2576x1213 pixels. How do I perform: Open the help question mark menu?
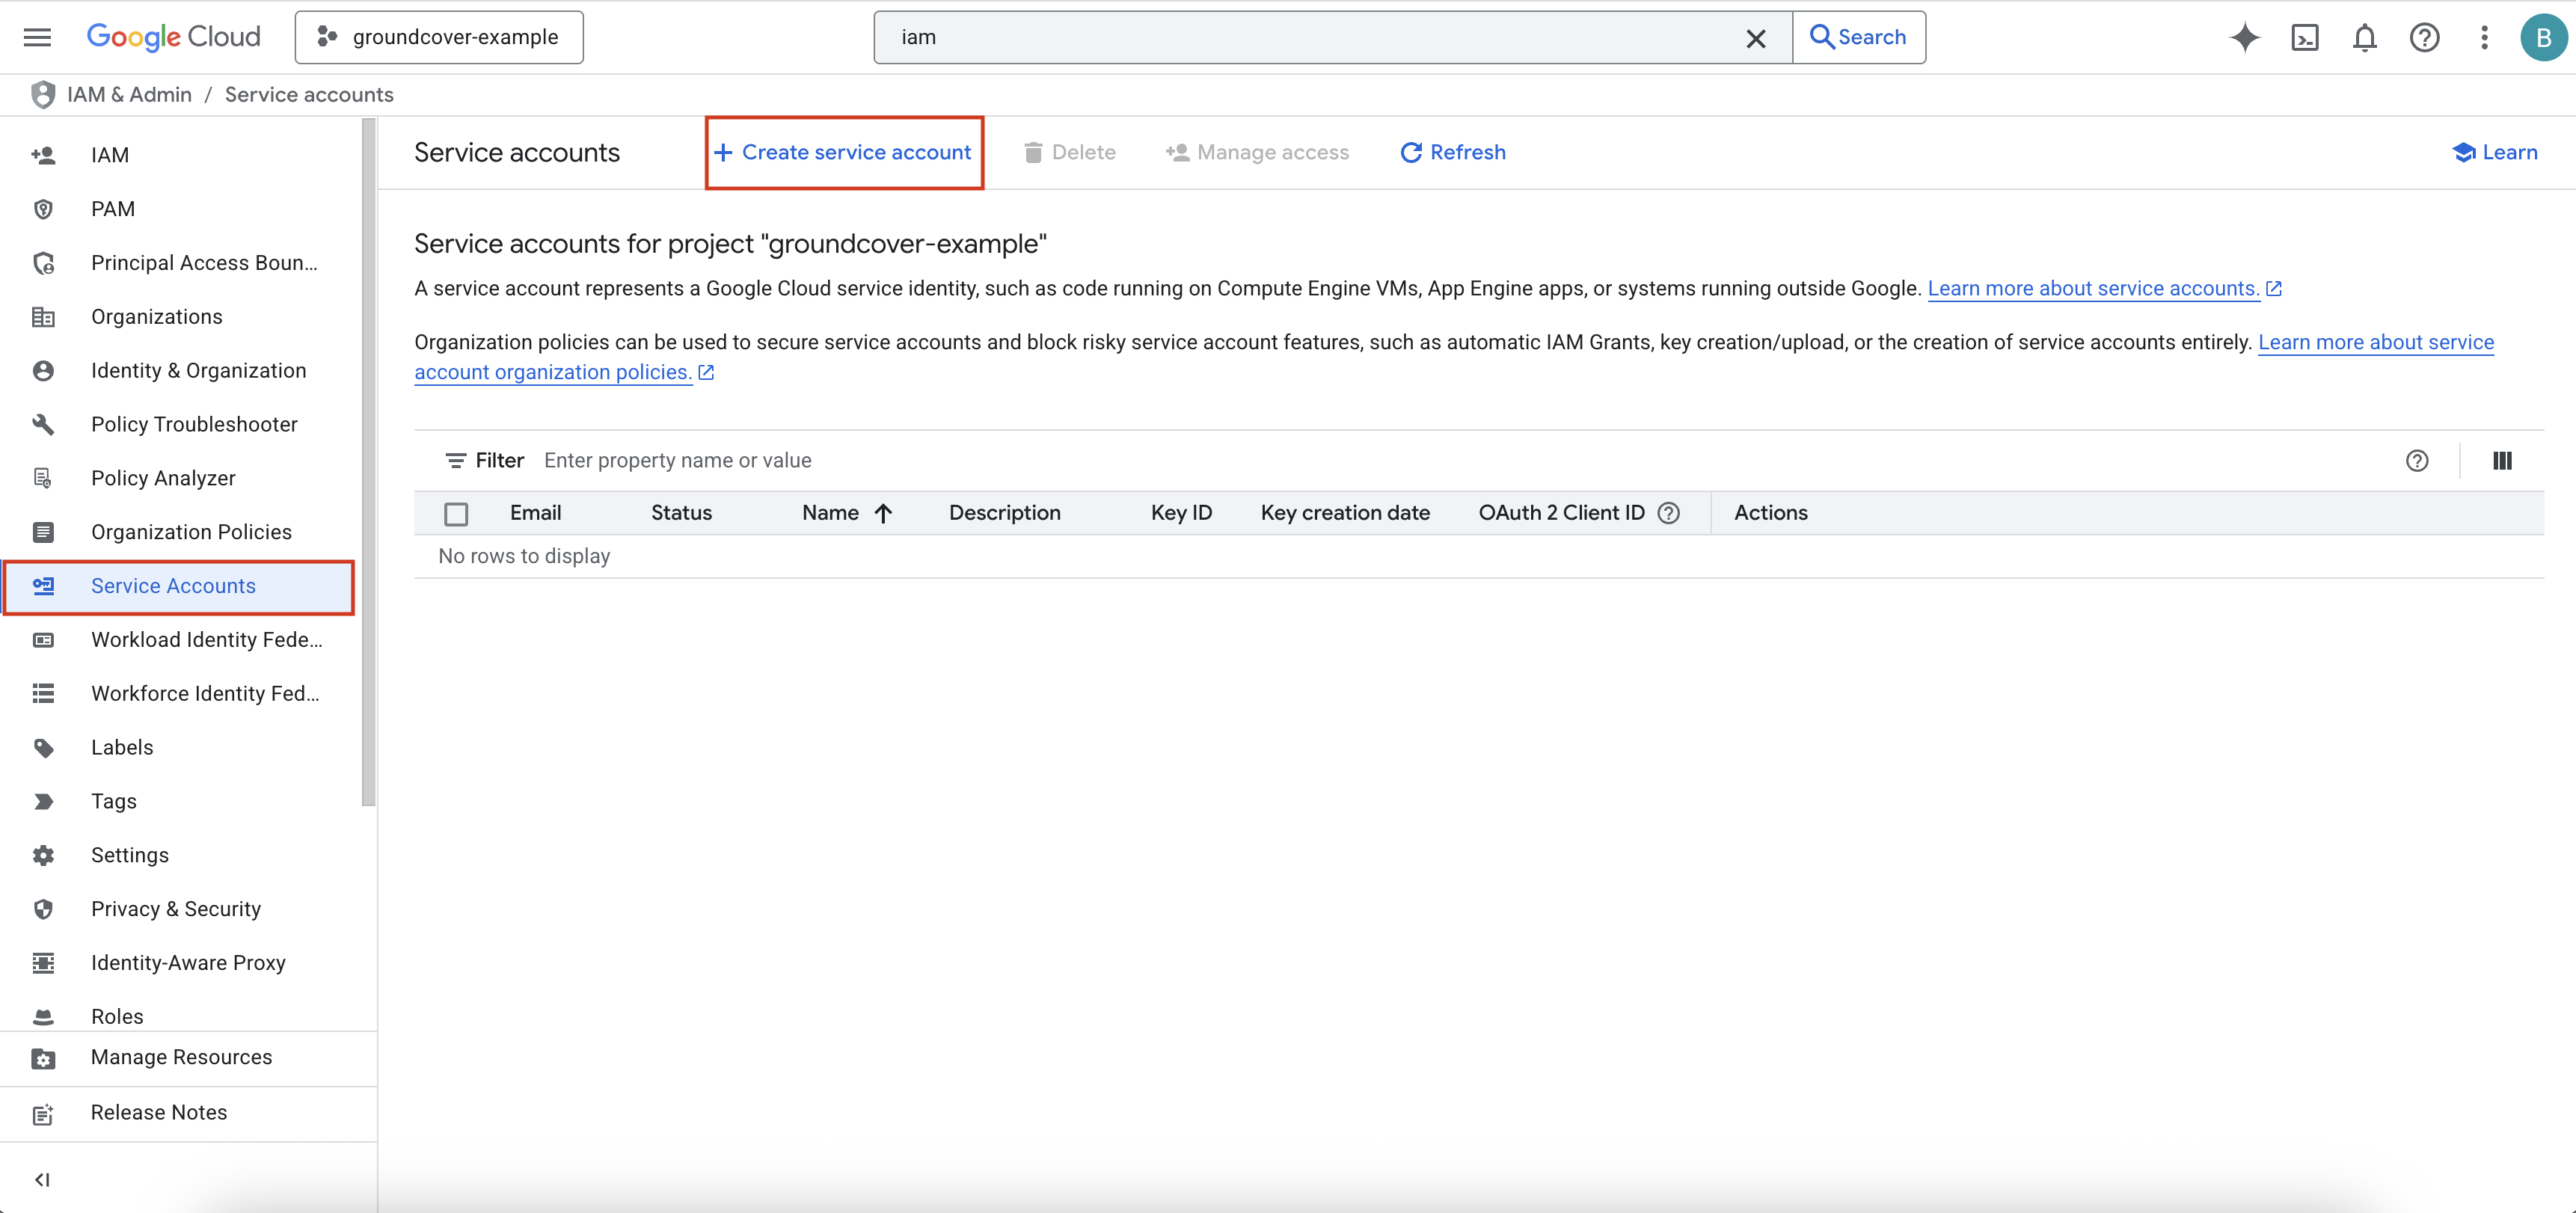point(2424,37)
